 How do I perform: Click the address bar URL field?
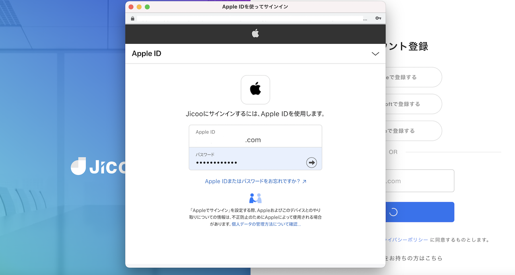click(250, 18)
